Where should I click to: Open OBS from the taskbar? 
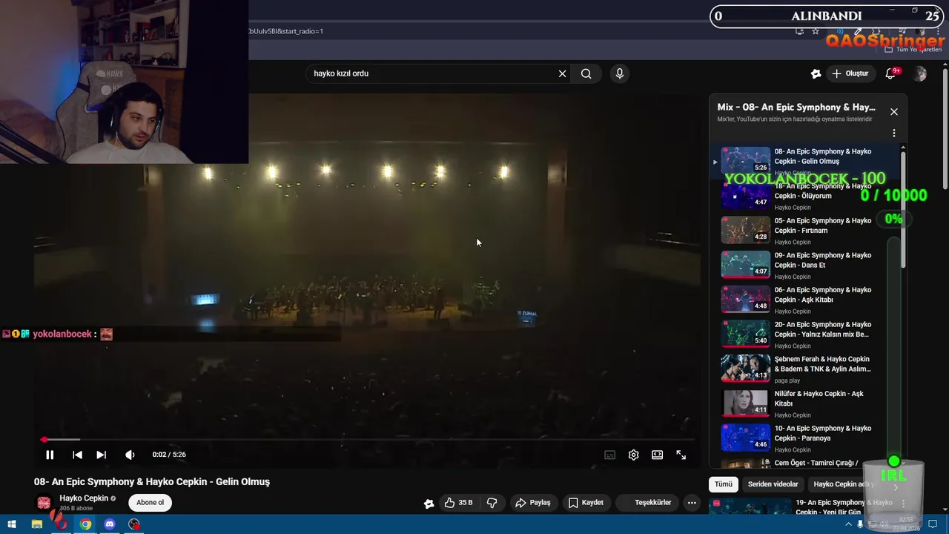(134, 524)
